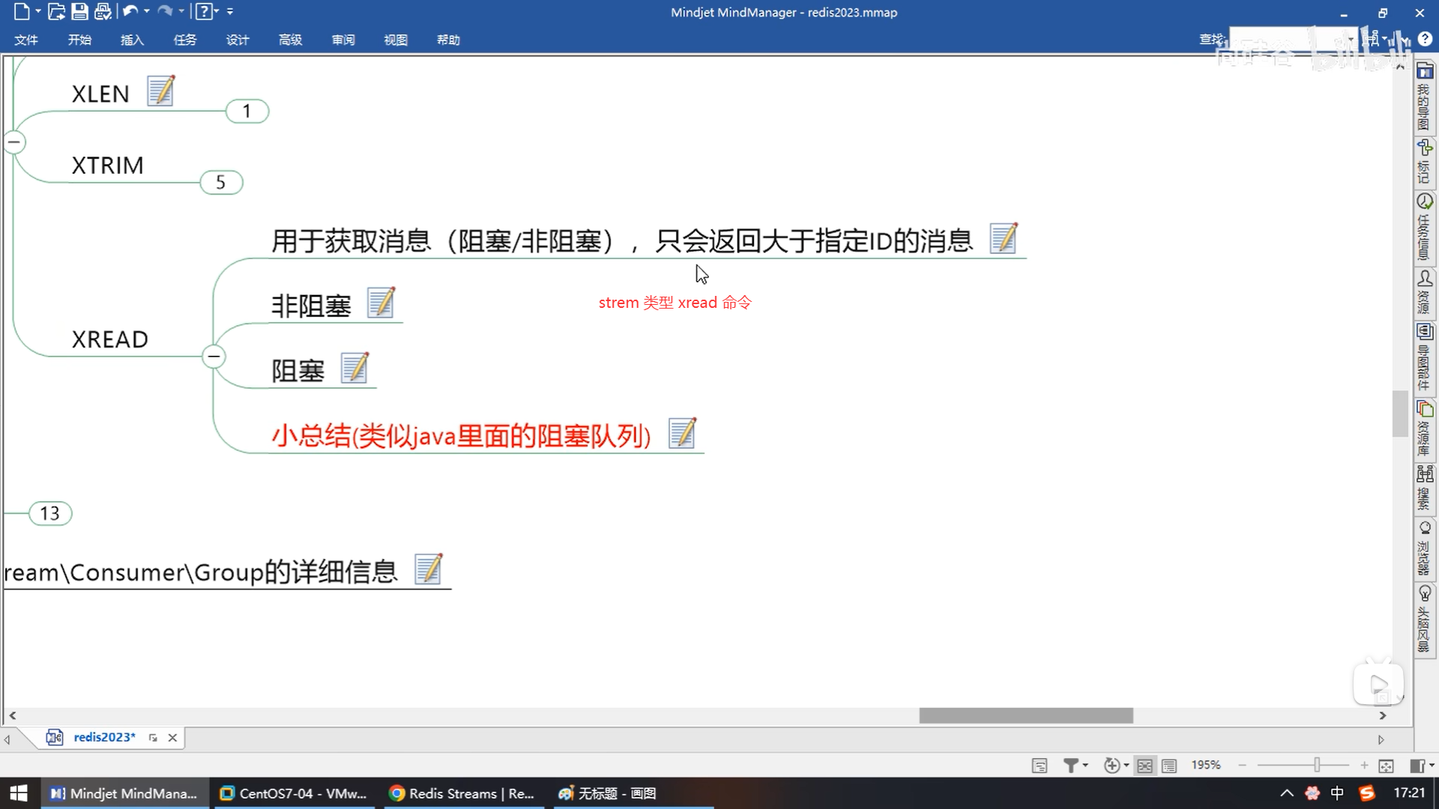Open the filter funnel icon in the status bar
The width and height of the screenshot is (1439, 809).
click(x=1071, y=765)
